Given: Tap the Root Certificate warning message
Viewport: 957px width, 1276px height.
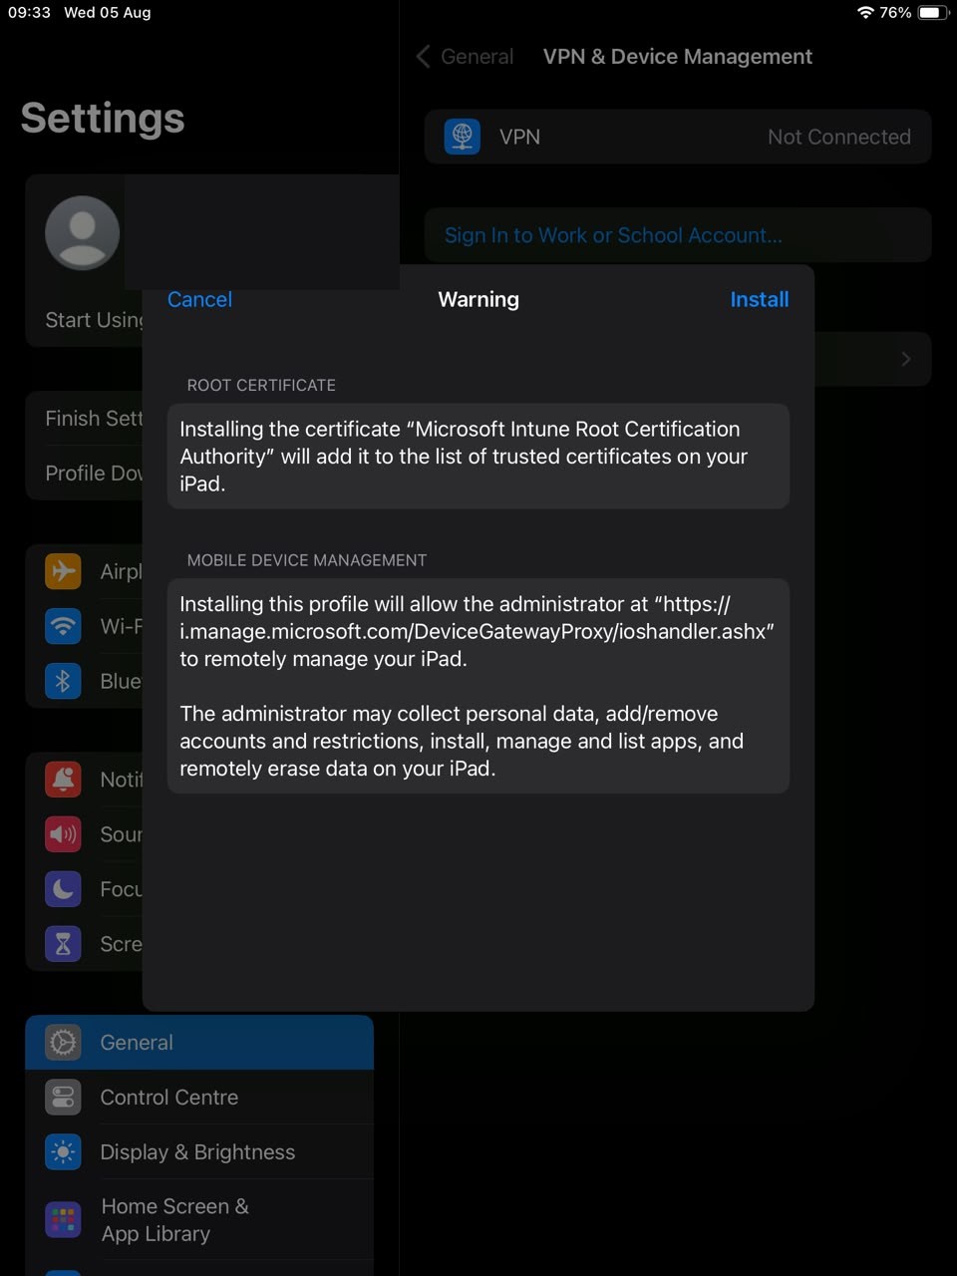Looking at the screenshot, I should tap(478, 457).
